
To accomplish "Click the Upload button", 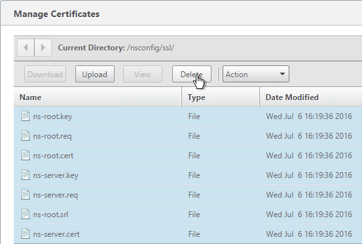I will pos(95,74).
